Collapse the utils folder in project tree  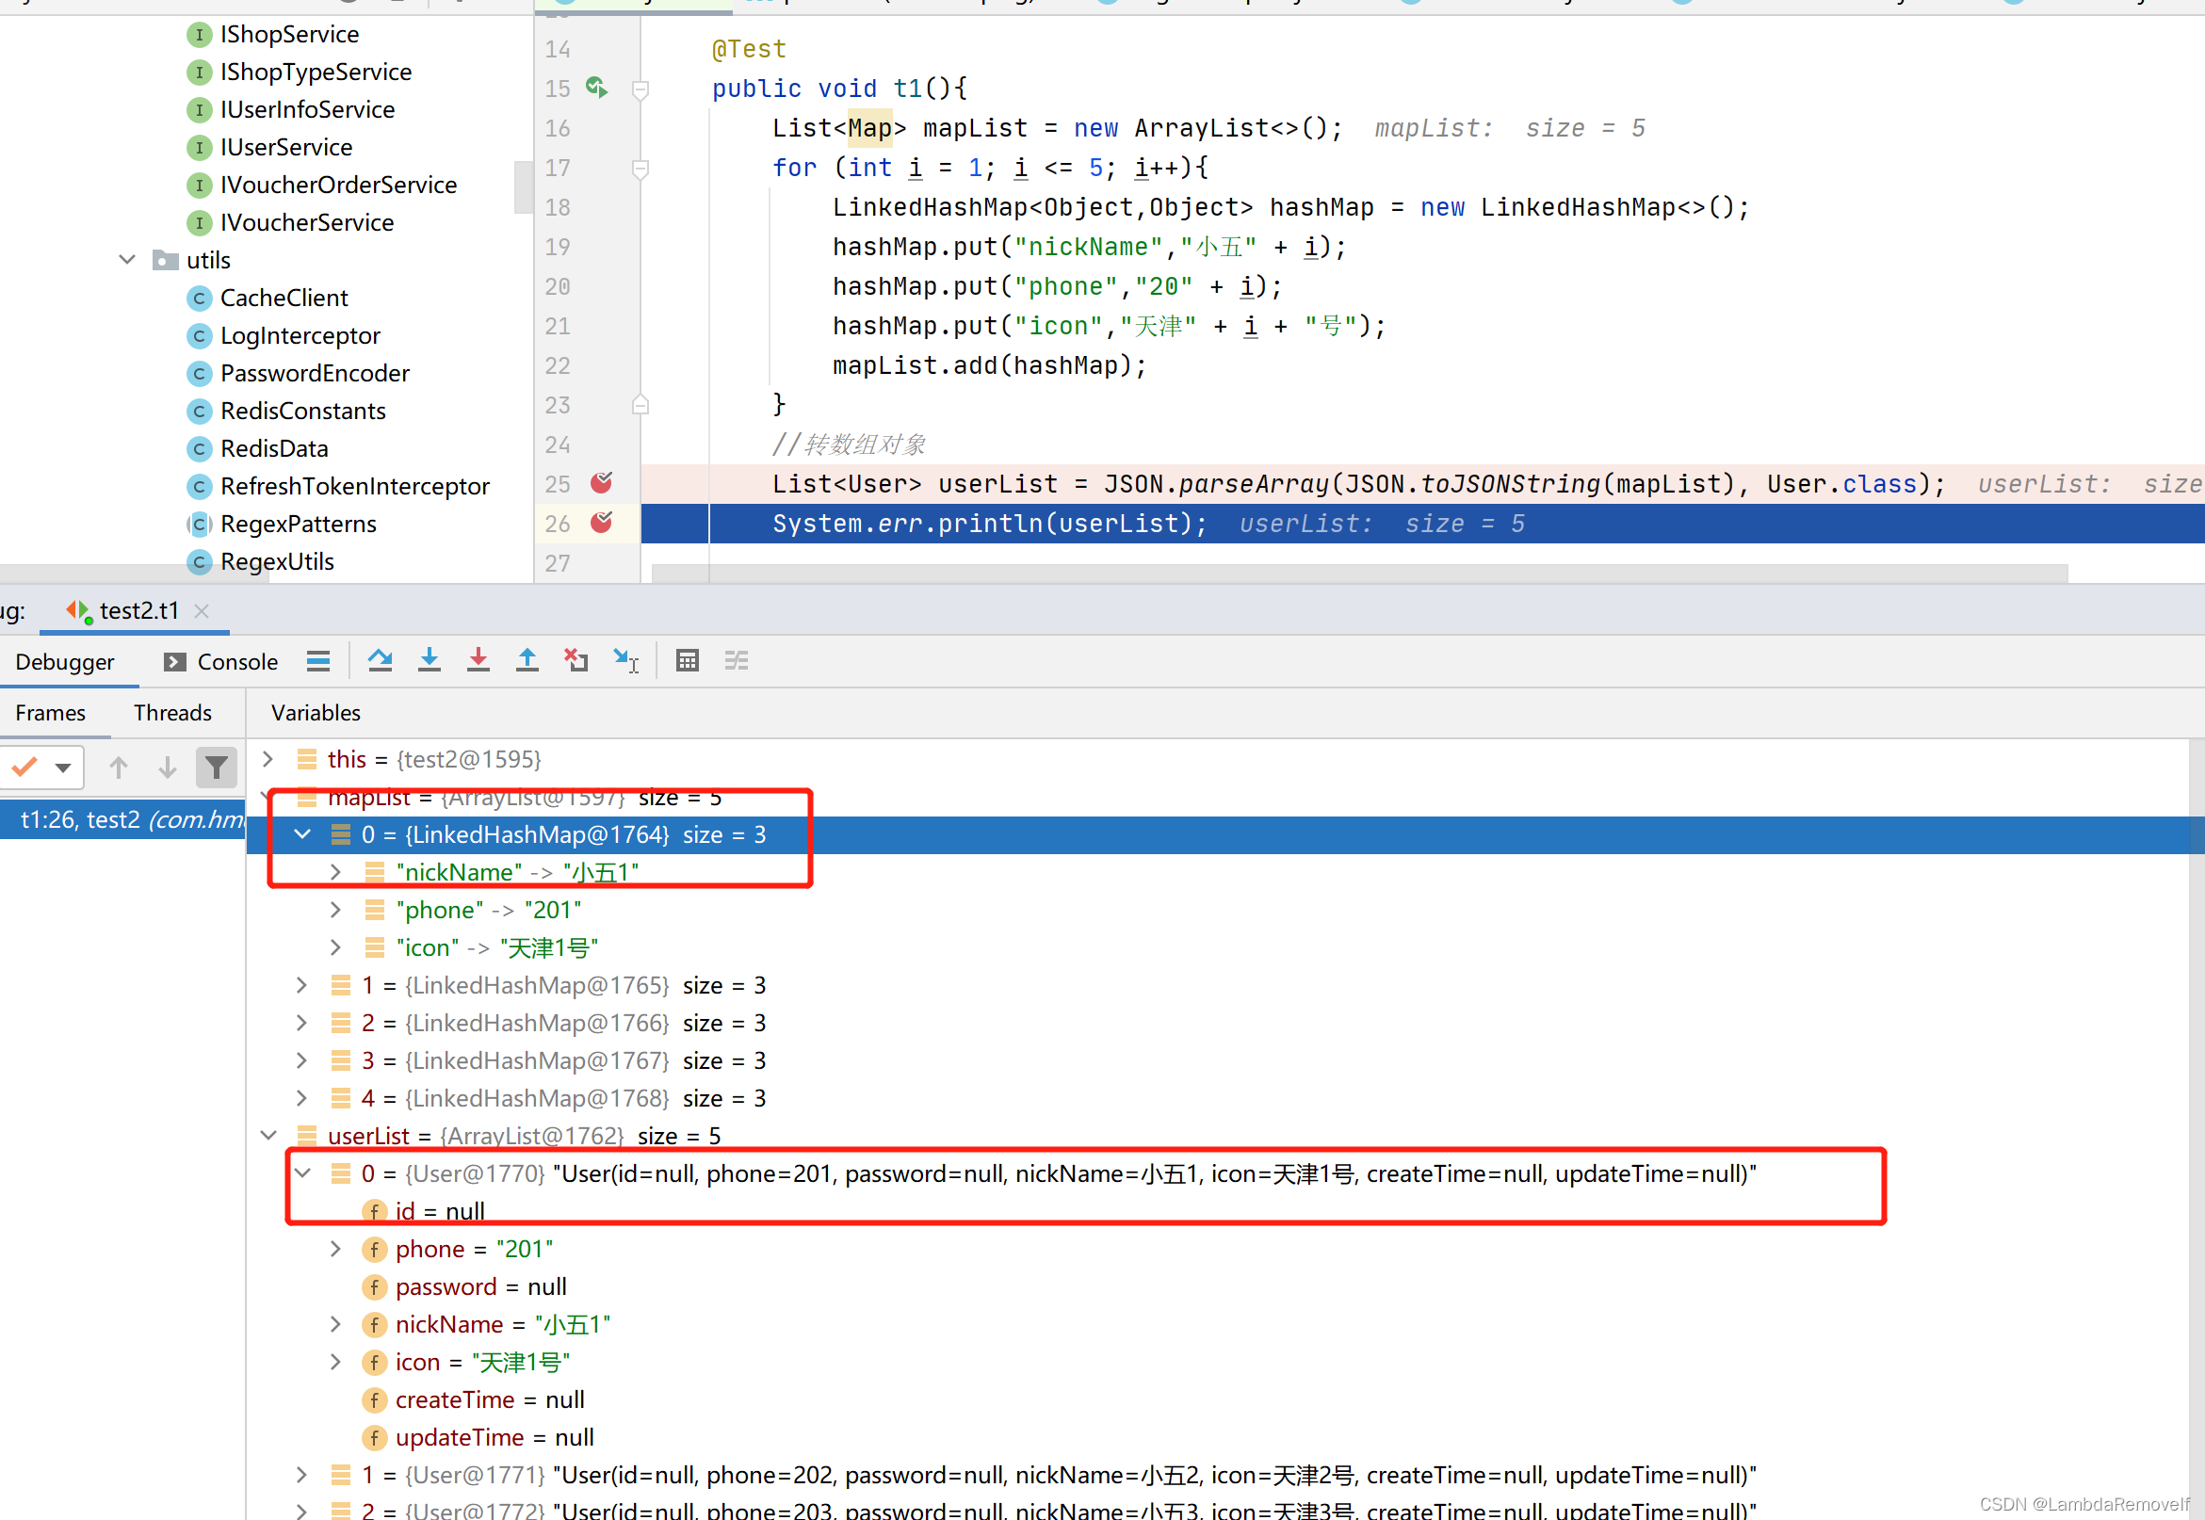pos(126,260)
